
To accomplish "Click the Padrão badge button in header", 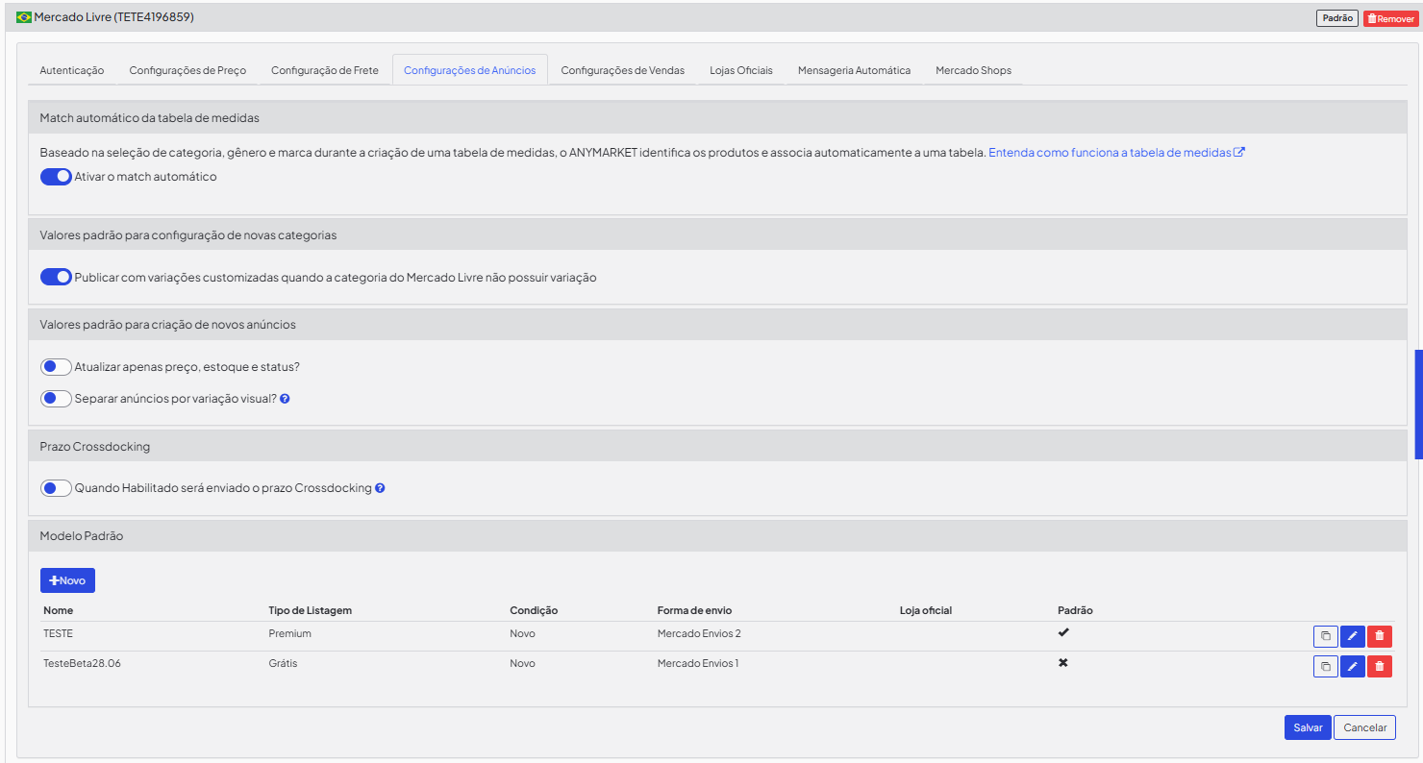I will 1337,18.
